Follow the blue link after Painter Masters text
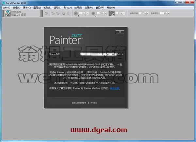196x142 pixels. click(115, 88)
